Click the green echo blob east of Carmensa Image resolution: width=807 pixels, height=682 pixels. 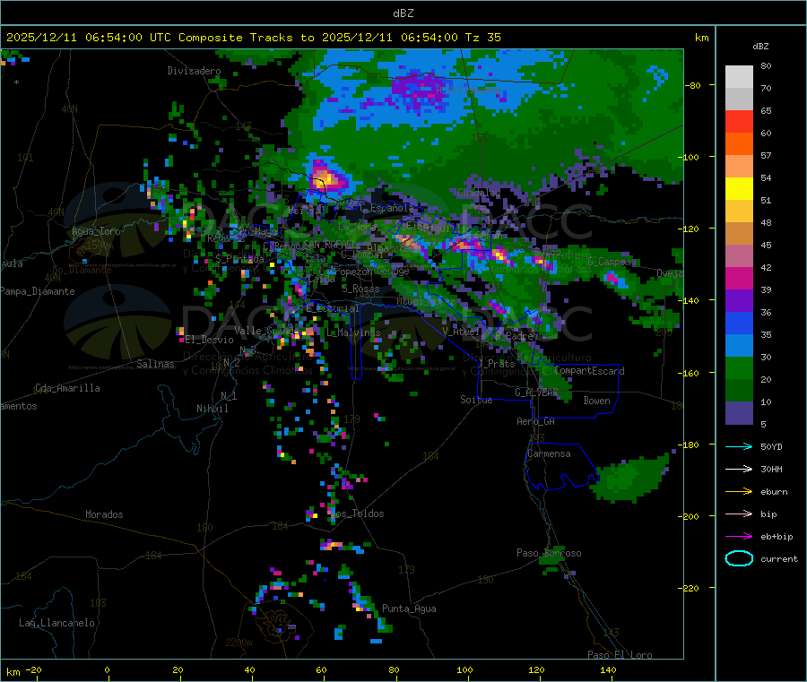click(x=629, y=479)
